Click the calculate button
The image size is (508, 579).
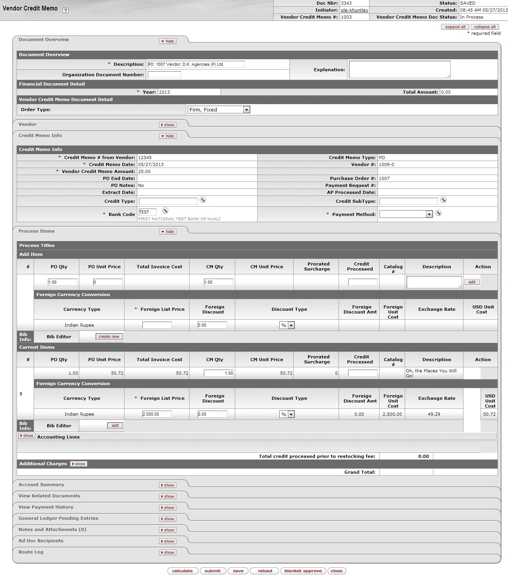pyautogui.click(x=183, y=571)
